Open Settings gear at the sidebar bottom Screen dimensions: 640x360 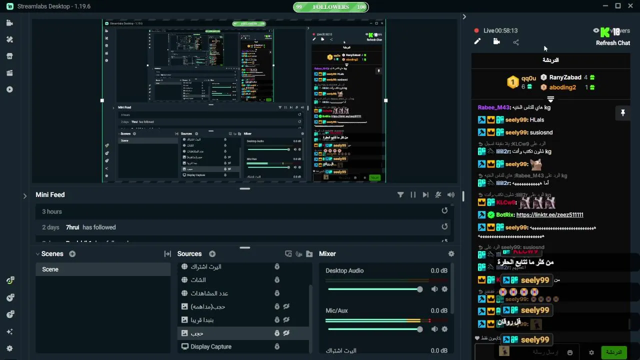(9, 348)
